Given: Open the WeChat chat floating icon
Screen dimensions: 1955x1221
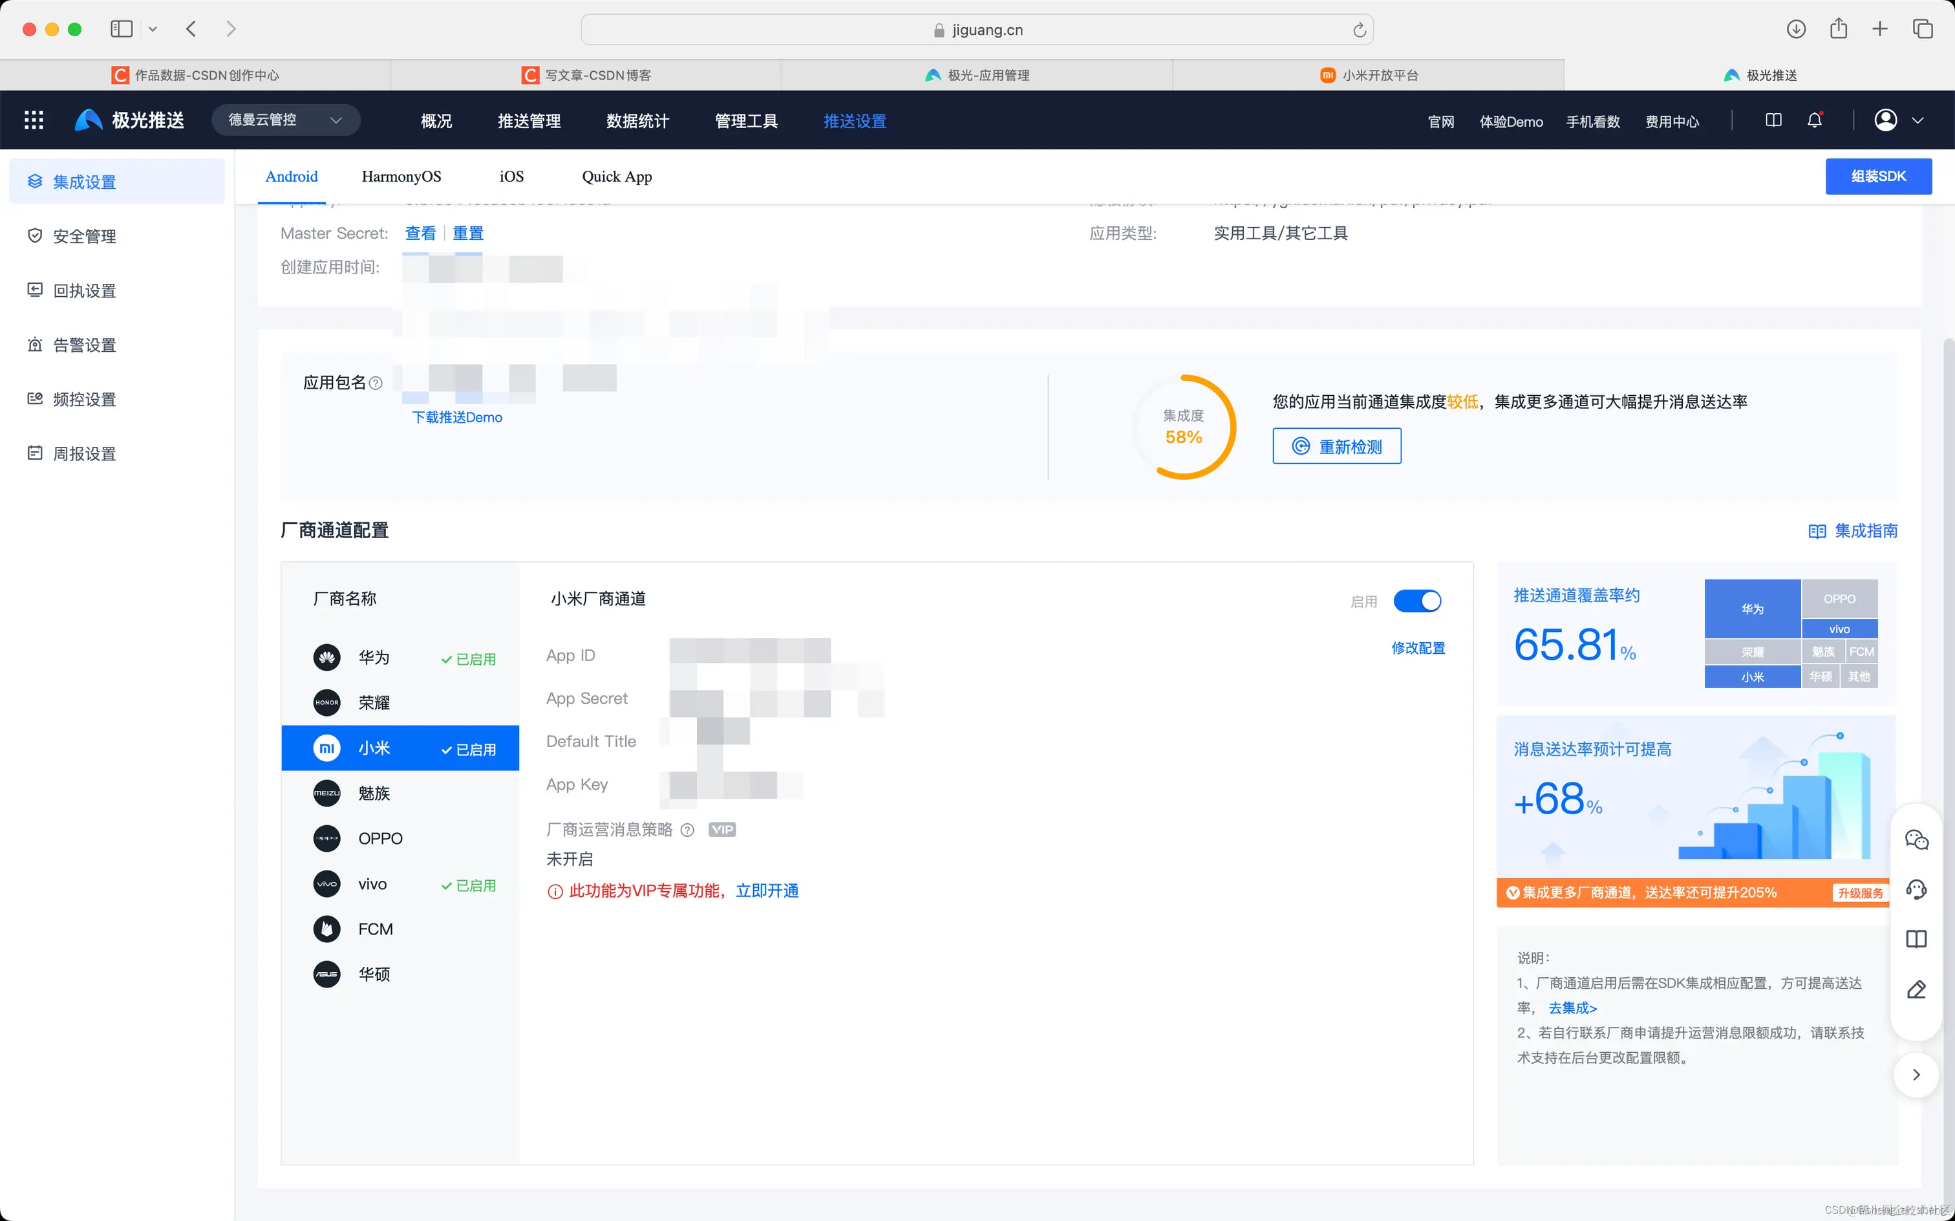Looking at the screenshot, I should [1917, 840].
